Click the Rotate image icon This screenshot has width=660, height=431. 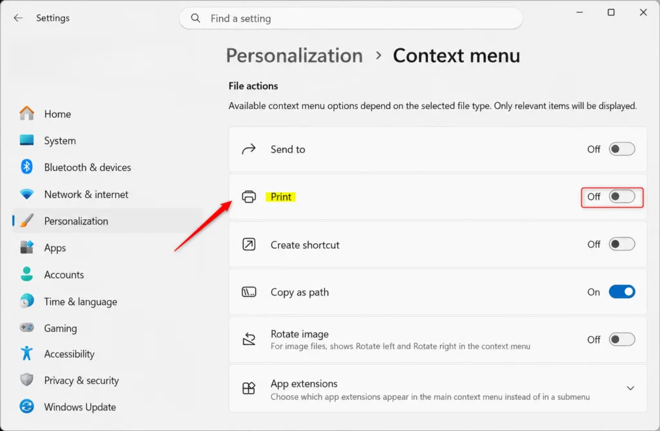click(x=249, y=339)
